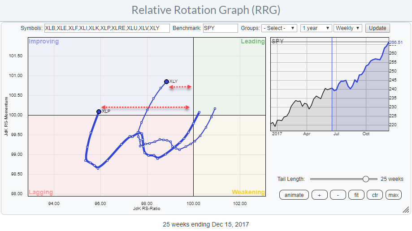Open the Weekly interval dropdown
The image size is (412, 231).
tap(347, 28)
